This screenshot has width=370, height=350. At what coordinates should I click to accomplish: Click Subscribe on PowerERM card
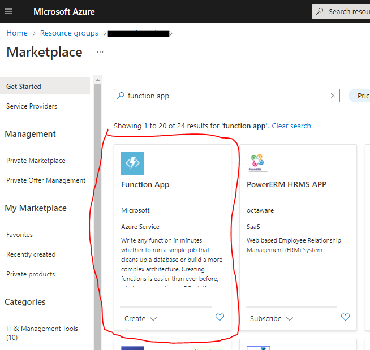pyautogui.click(x=266, y=319)
